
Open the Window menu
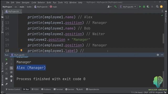click(x=73, y=2)
